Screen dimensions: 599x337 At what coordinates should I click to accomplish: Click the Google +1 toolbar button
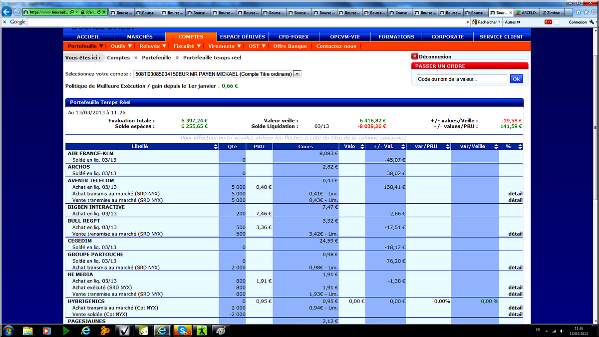(548, 22)
